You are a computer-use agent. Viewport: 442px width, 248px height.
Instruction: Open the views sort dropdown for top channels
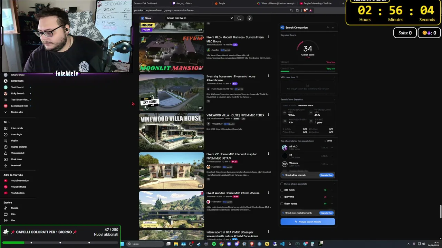click(x=328, y=141)
